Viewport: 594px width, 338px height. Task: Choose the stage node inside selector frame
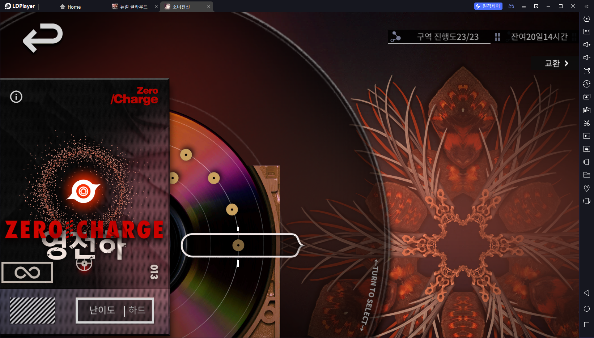[x=238, y=245]
